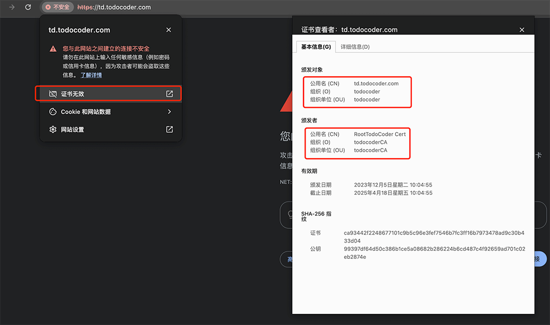The image size is (550, 325).
Task: Click the issuer CN RootTodoCoder Cert
Action: [379, 134]
